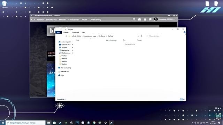This screenshot has height=125, width=223.
Task: Expand the address bar history dropdown
Action: (138, 36)
